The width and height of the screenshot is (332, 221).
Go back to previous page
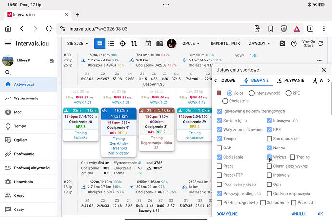click(22, 29)
